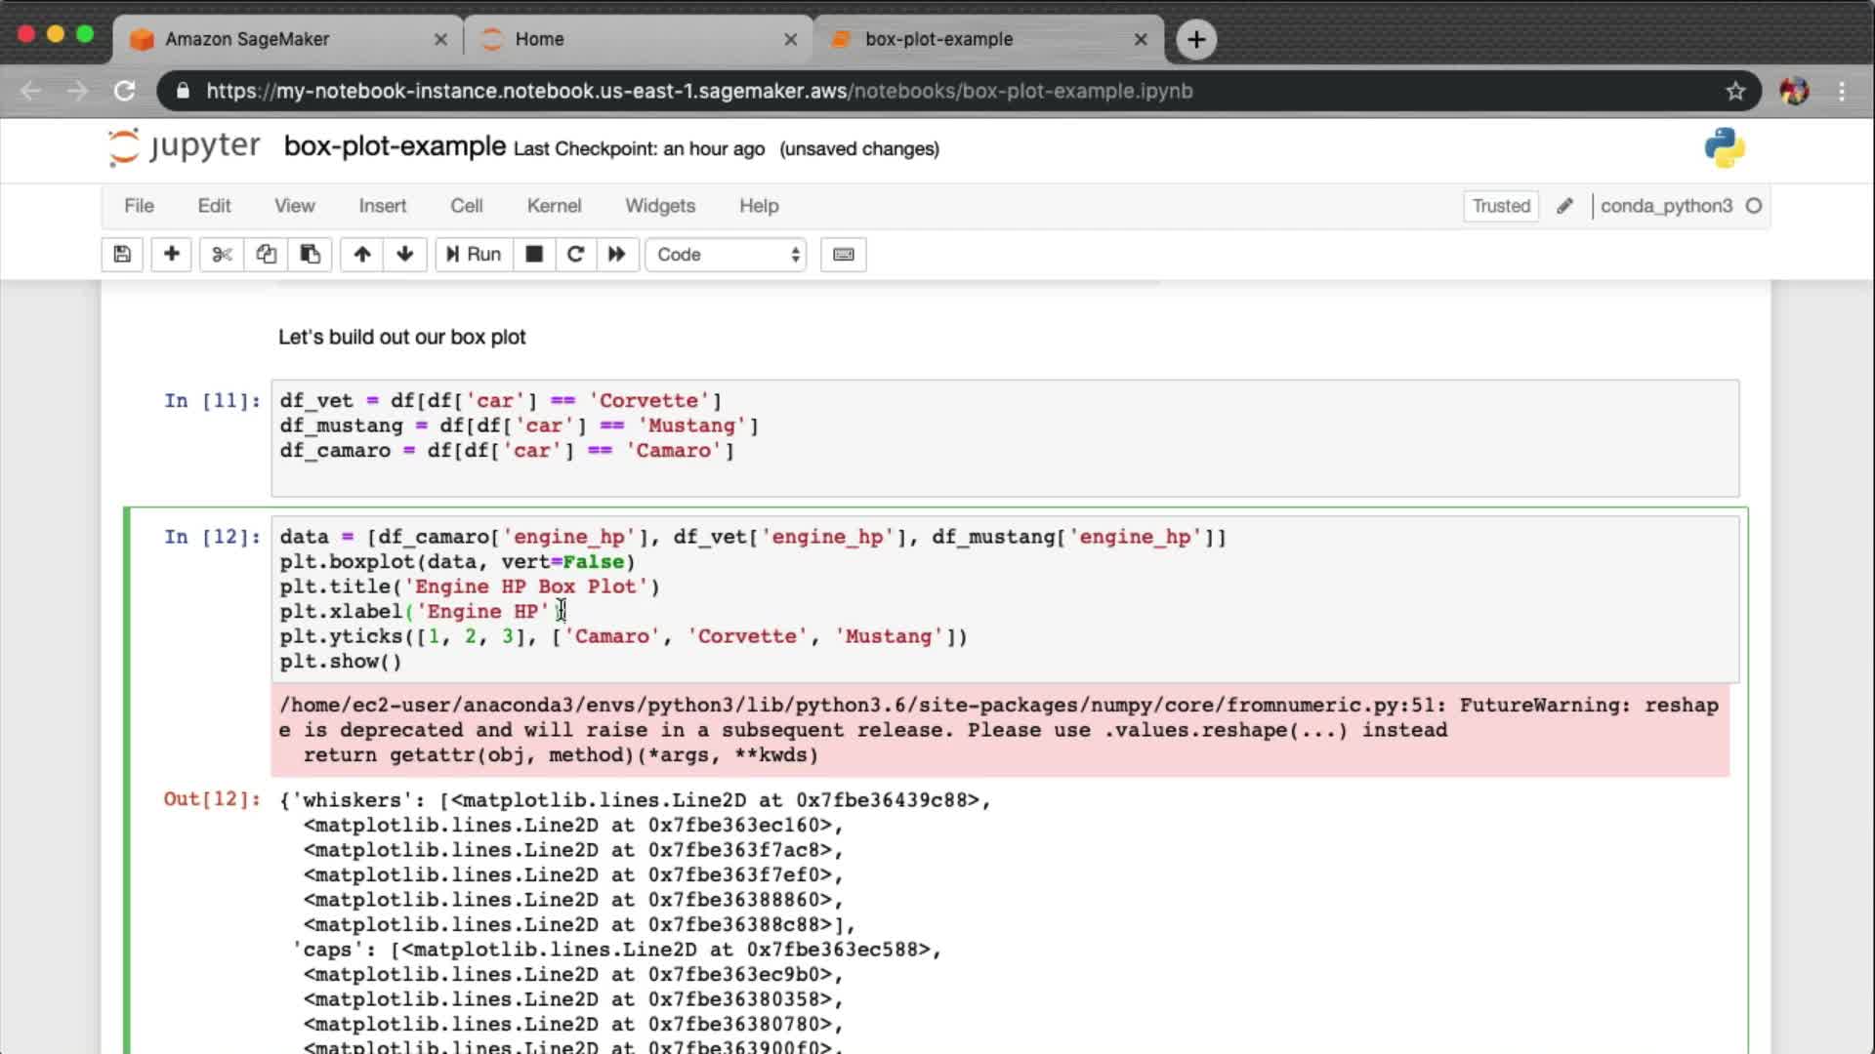Insert cell below with plus icon
1875x1054 pixels.
(171, 255)
